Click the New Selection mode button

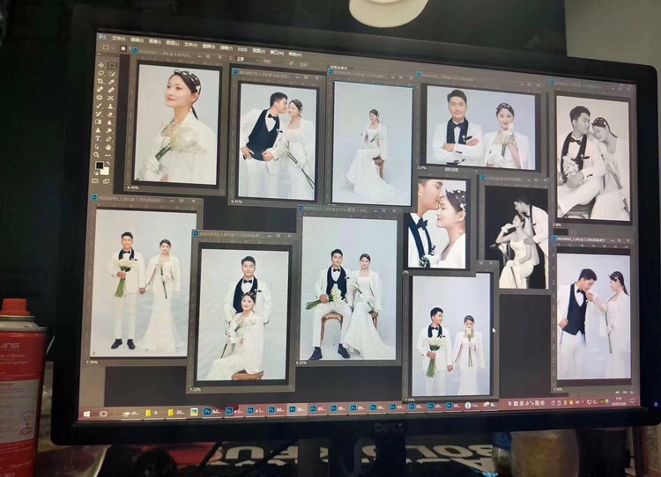(x=123, y=48)
